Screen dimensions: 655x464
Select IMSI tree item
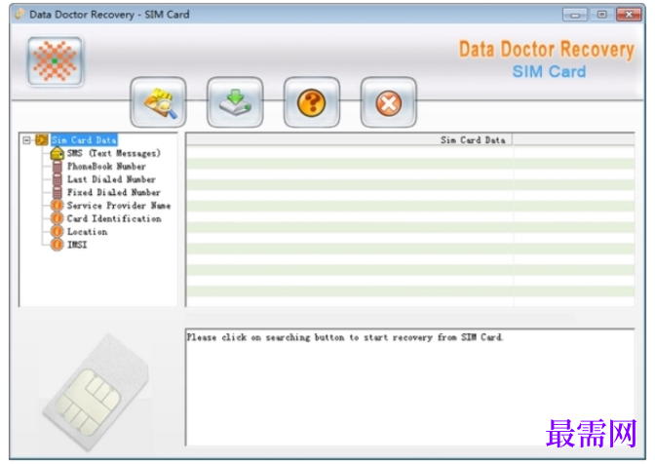(x=77, y=245)
